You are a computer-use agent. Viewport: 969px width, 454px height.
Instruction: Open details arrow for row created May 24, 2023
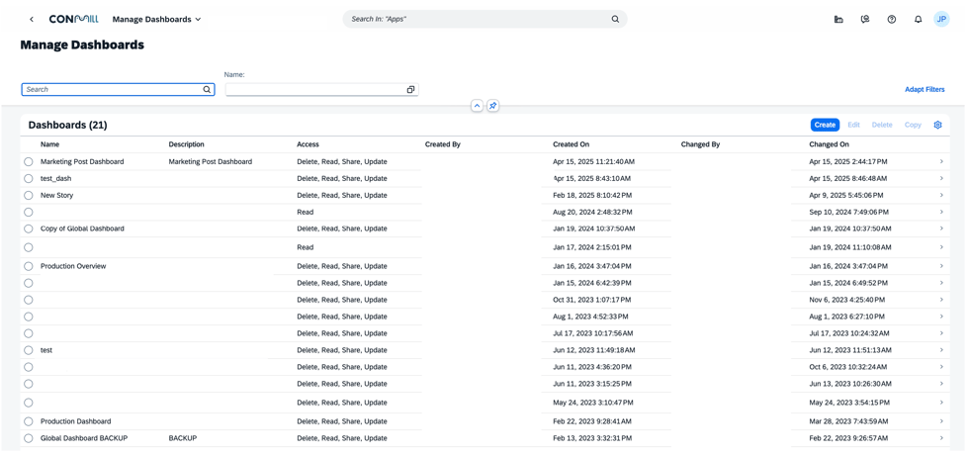click(x=941, y=403)
